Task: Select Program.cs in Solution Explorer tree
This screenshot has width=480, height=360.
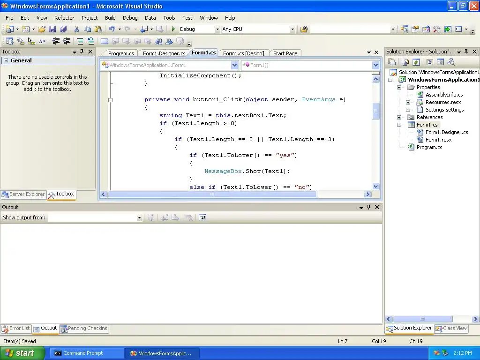Action: (429, 147)
